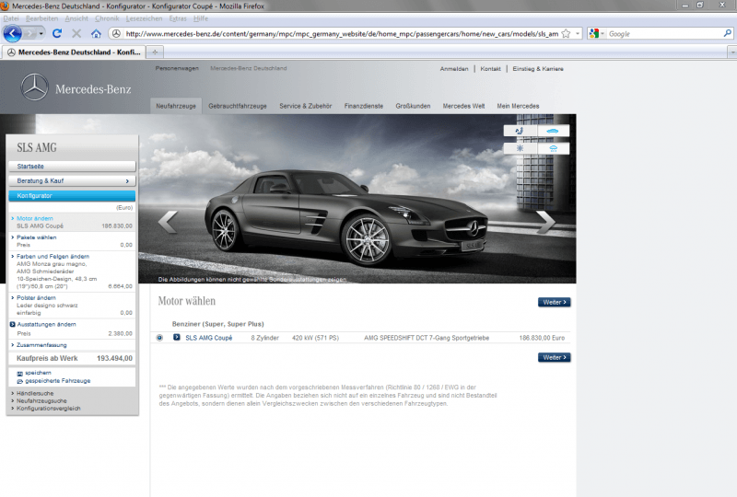This screenshot has height=497, width=737.
Task: Open the Zusammenfassung step
Action: [41, 345]
